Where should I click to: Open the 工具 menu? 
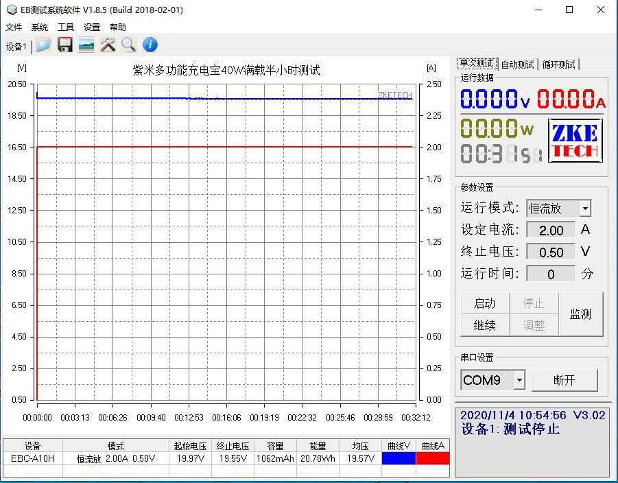click(65, 27)
